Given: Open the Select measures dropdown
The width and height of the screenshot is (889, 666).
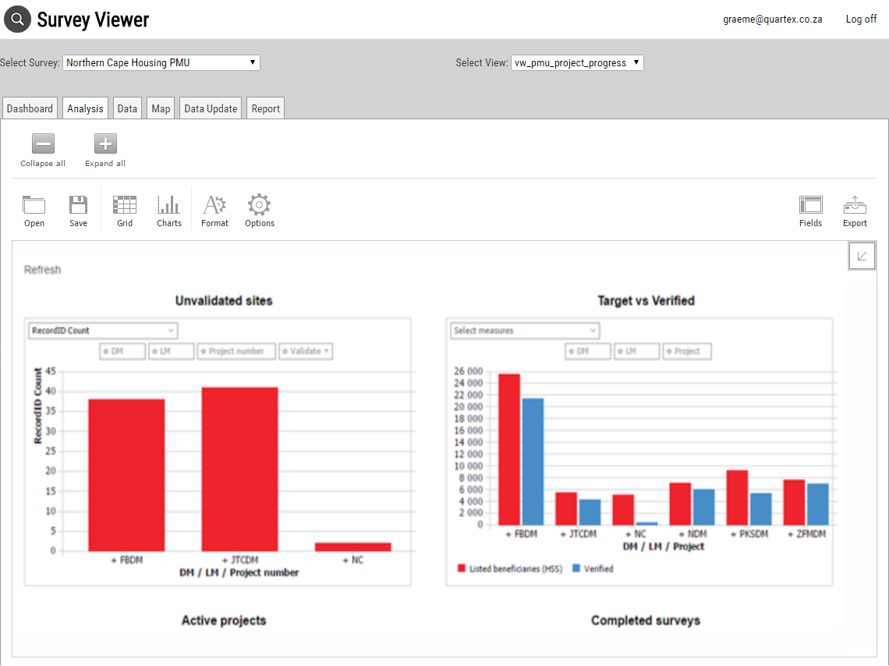Looking at the screenshot, I should 525,331.
